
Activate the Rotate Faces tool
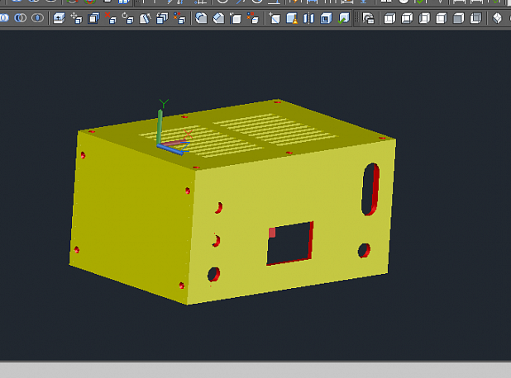(x=129, y=17)
